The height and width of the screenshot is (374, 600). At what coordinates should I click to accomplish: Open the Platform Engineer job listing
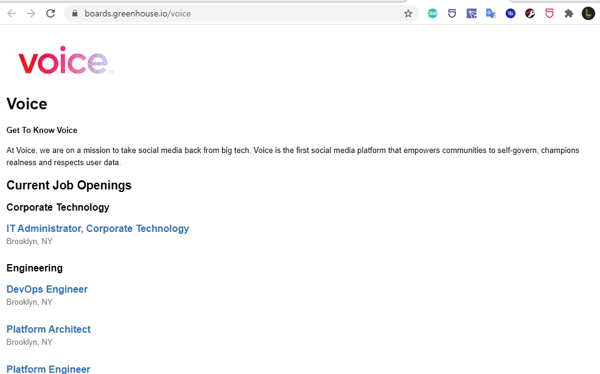[x=48, y=369]
